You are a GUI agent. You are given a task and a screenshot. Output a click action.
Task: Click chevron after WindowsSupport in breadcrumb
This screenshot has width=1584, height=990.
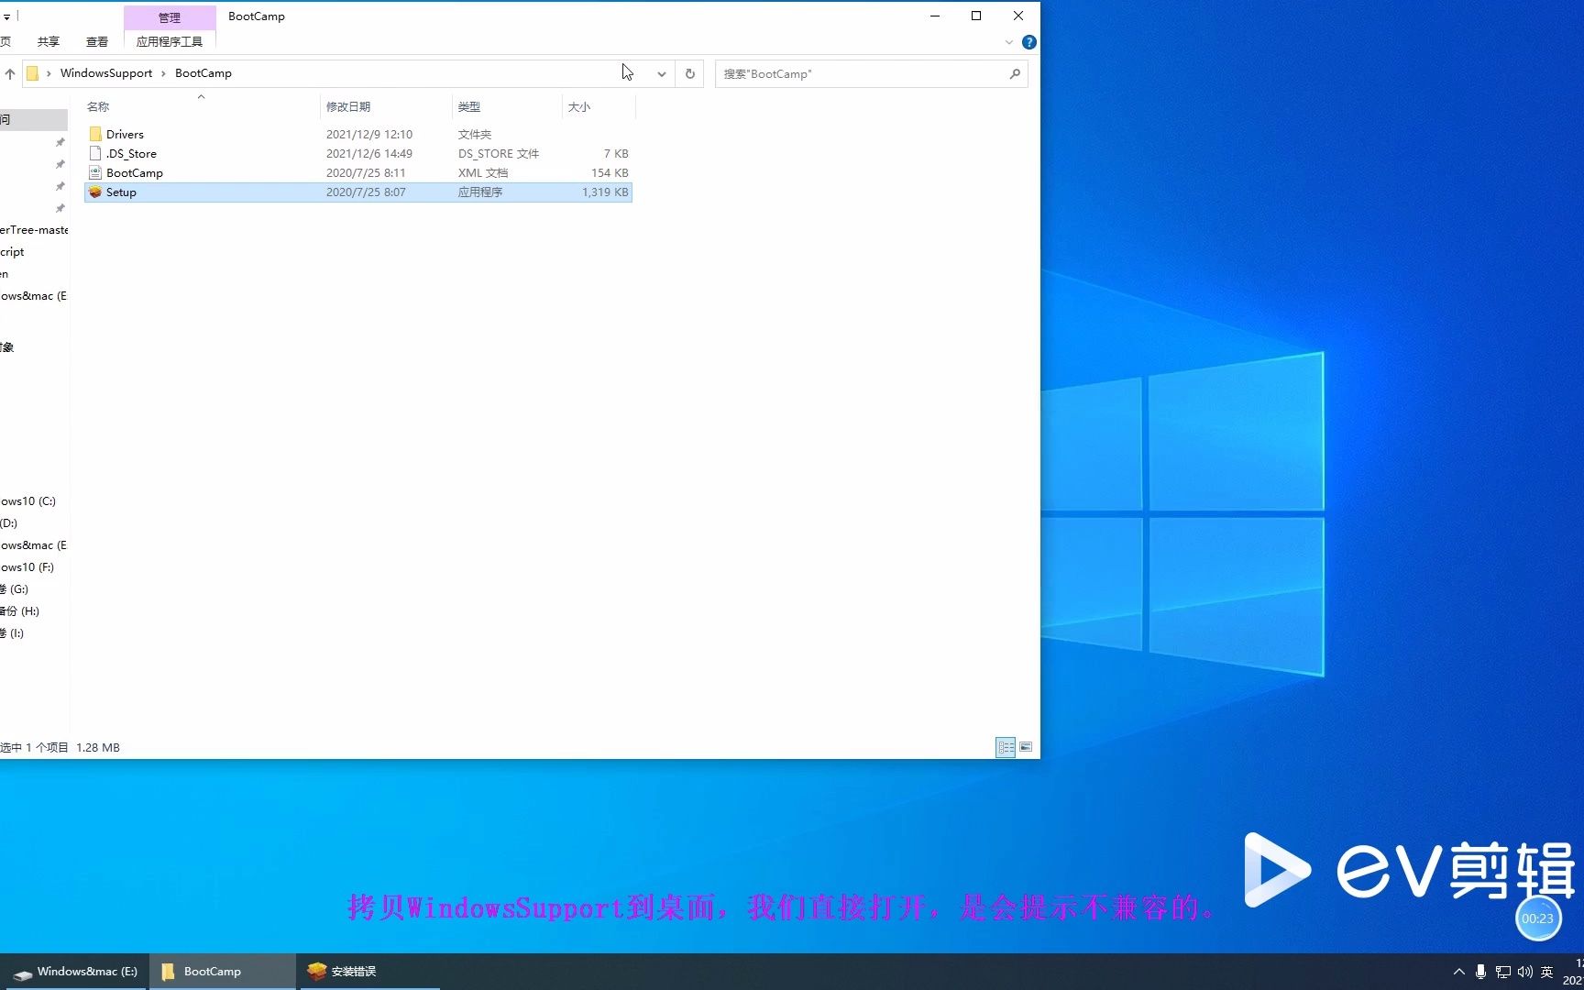pos(163,73)
